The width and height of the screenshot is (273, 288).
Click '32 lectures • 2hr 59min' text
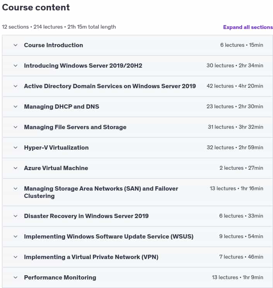tap(235, 148)
